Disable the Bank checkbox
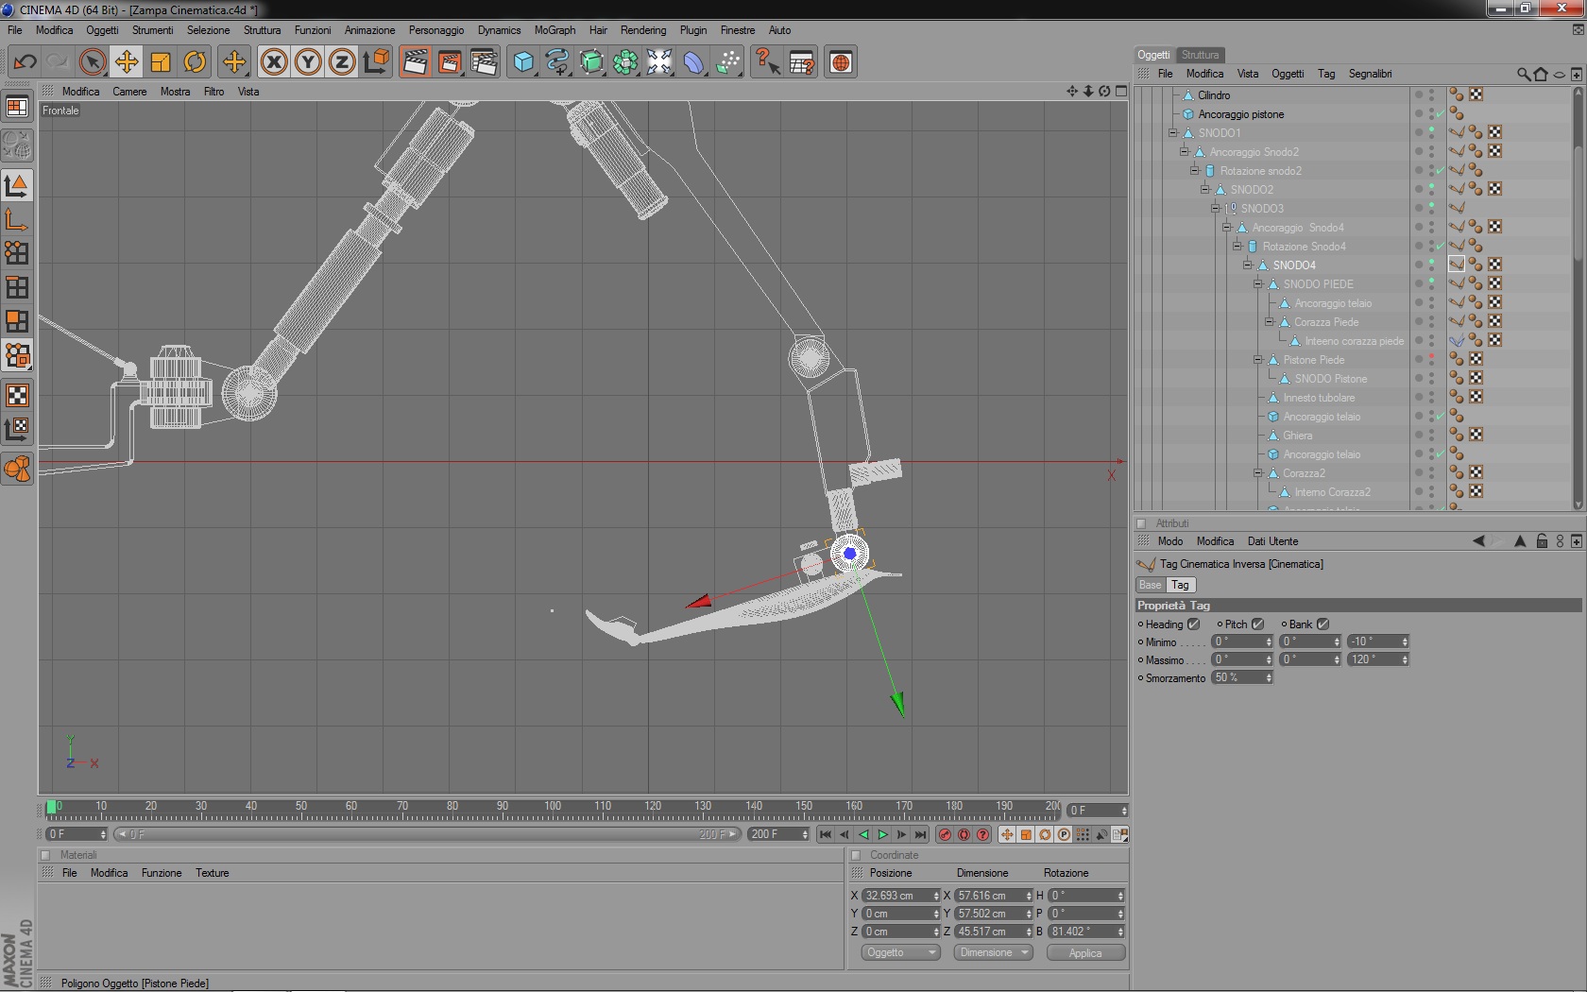Viewport: 1587px width, 992px height. 1322,624
